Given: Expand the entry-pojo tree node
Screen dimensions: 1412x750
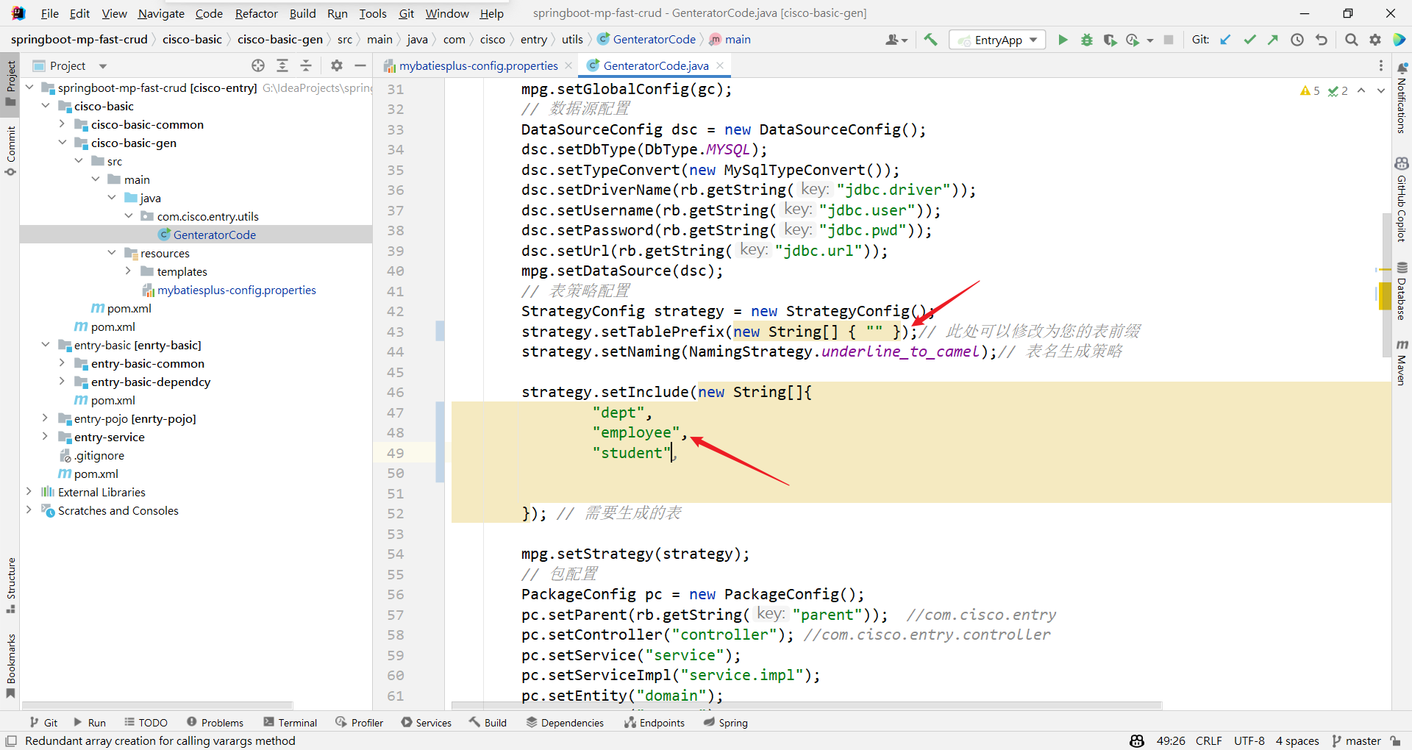Looking at the screenshot, I should pyautogui.click(x=45, y=418).
